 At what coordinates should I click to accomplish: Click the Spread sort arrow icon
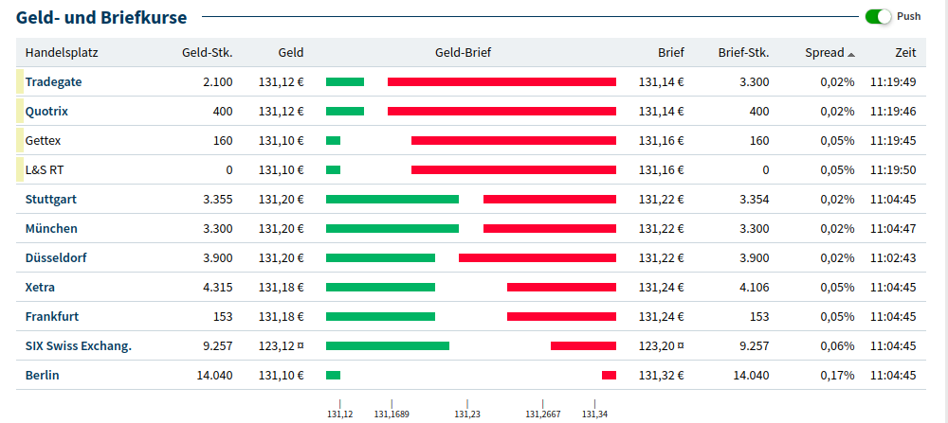[x=851, y=54]
